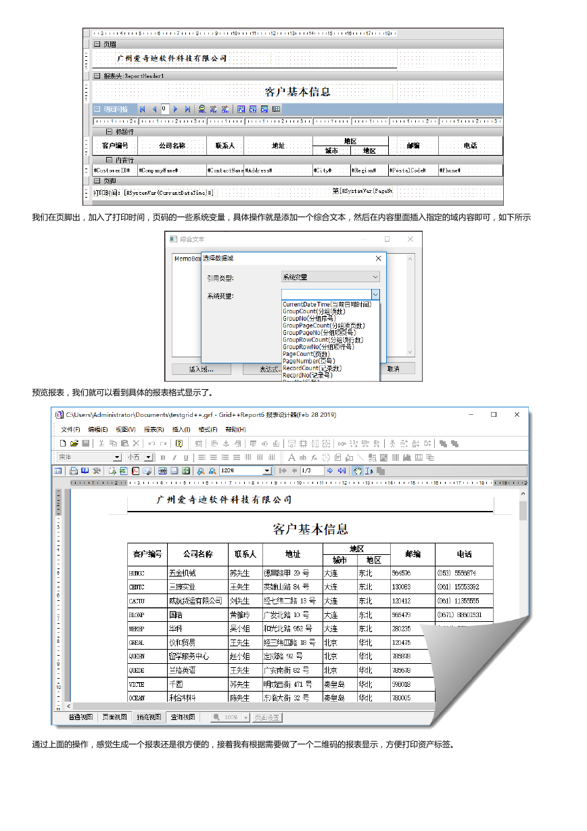Select PageNumber(页号) in variable list
Image resolution: width=587 pixels, height=831 pixels.
click(310, 361)
